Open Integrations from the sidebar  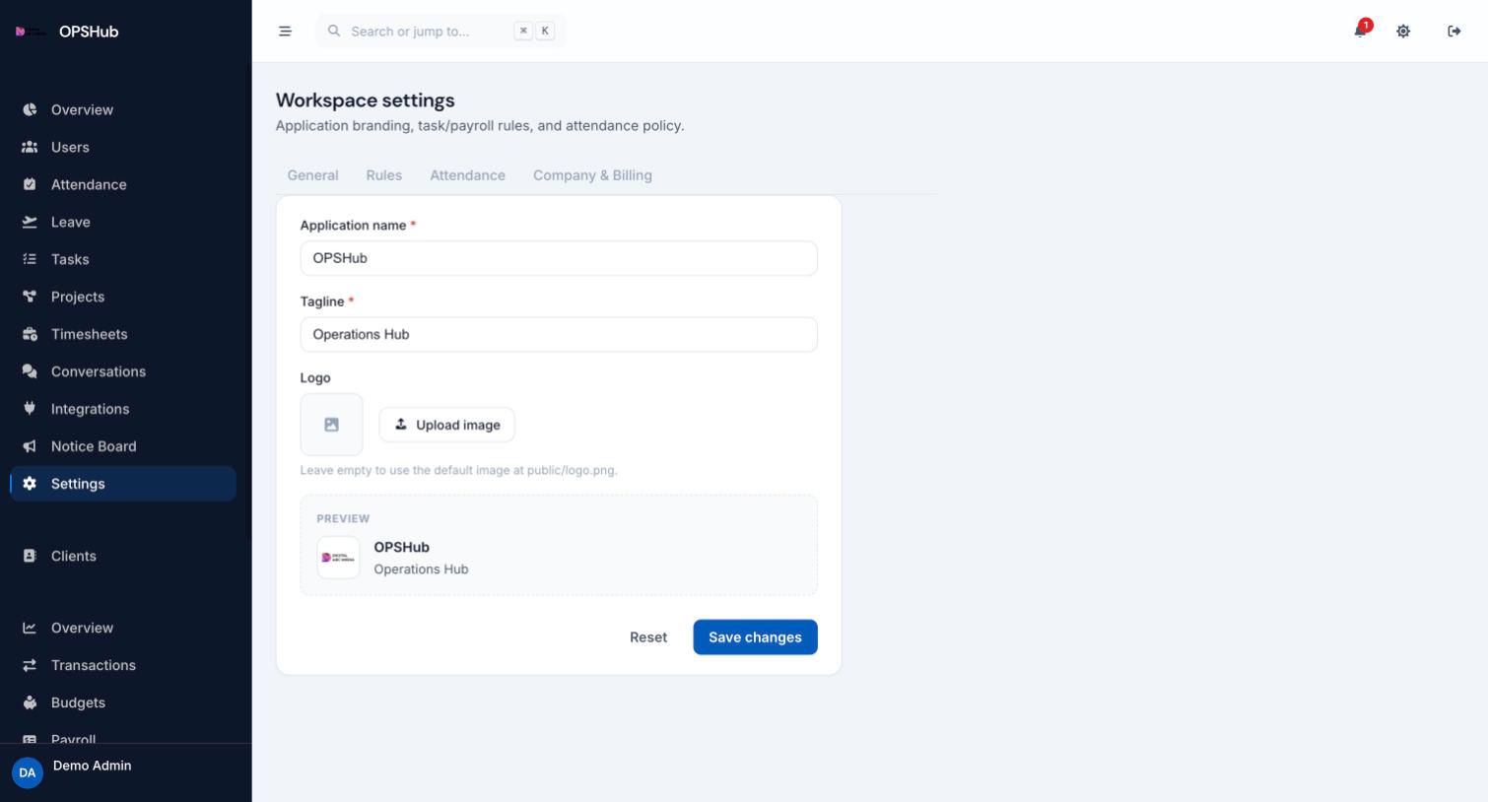[123, 409]
